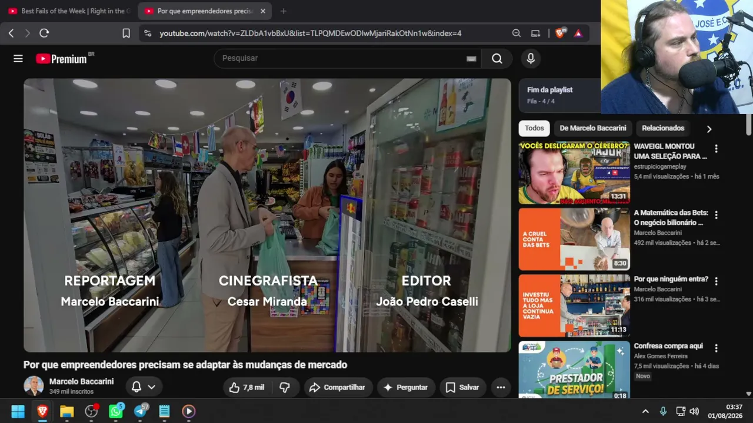Start voice search with the microphone
The image size is (753, 423).
click(531, 58)
